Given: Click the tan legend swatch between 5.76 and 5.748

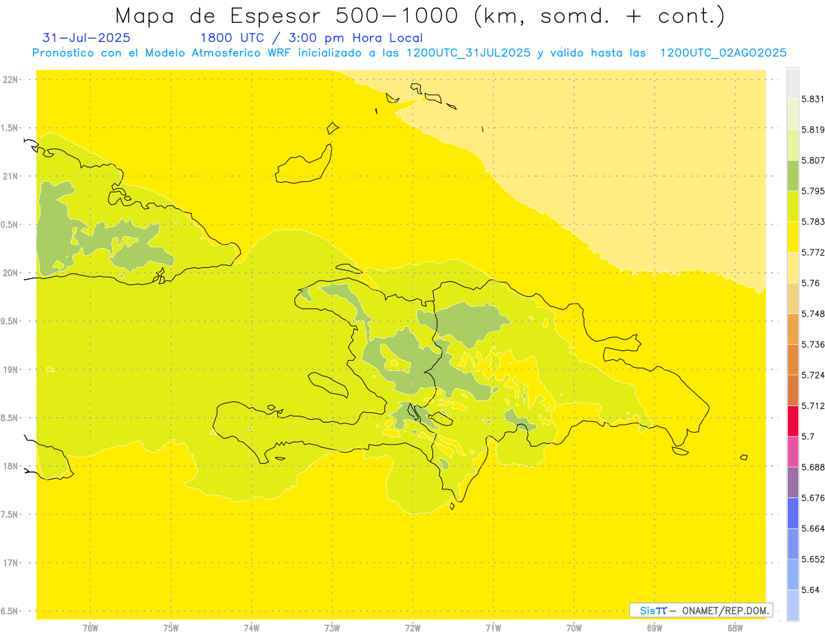Looking at the screenshot, I should 793,298.
